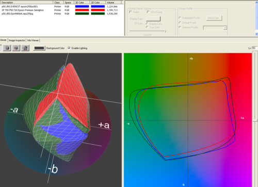
Task: Toggle the Visible checkbox in Gamut Viewer Options
Action: point(131,12)
